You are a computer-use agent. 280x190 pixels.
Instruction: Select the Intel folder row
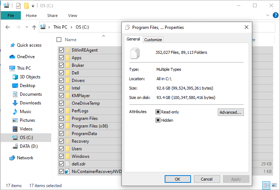tap(90, 88)
